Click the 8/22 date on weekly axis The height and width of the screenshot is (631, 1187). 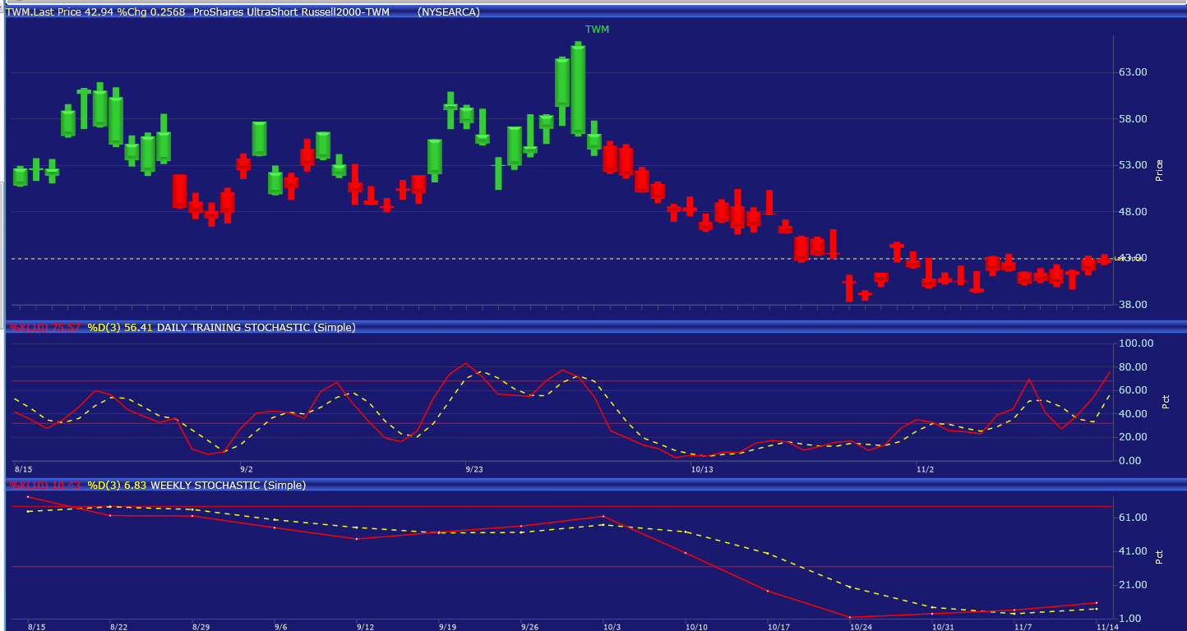(x=119, y=626)
